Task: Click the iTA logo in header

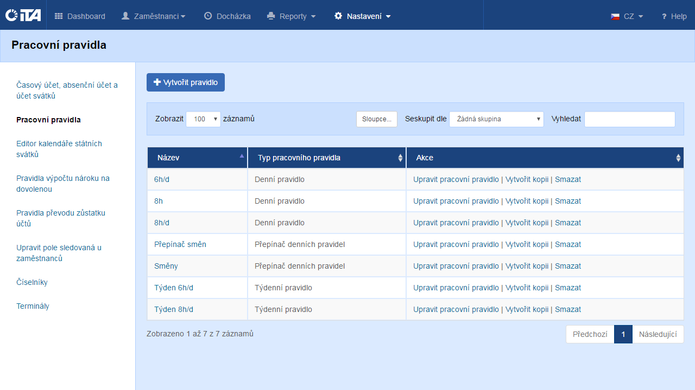Action: pyautogui.click(x=23, y=16)
